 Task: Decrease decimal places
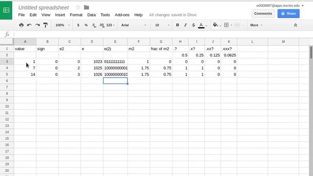(x=94, y=25)
